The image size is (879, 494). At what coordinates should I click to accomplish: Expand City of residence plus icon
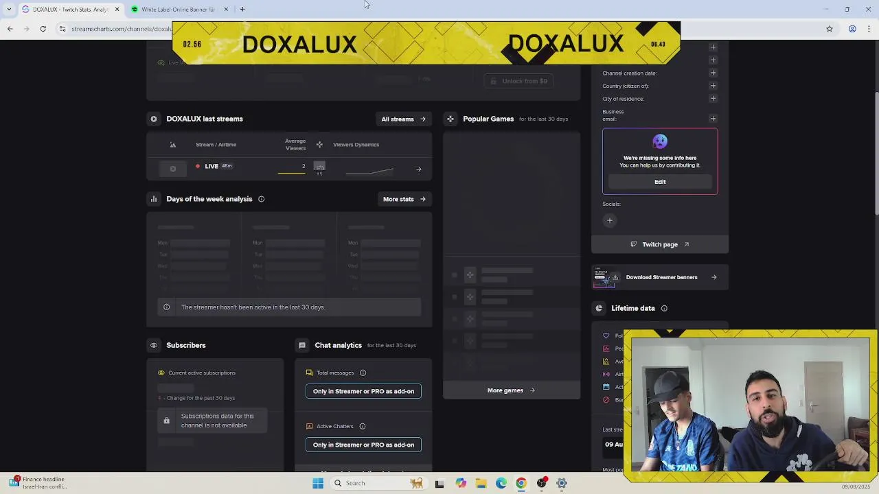713,99
